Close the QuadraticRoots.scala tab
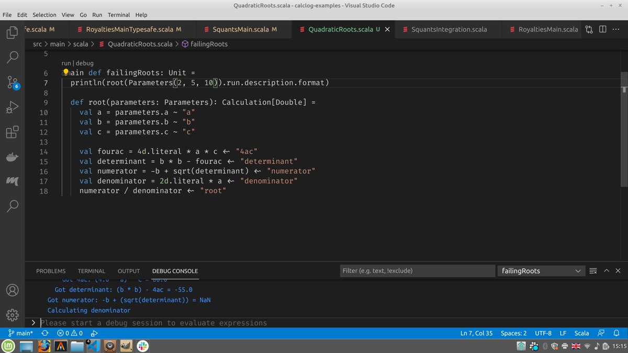Image resolution: width=628 pixels, height=353 pixels. pyautogui.click(x=387, y=29)
